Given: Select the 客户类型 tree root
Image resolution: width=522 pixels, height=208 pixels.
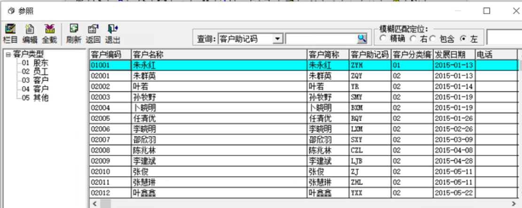Looking at the screenshot, I should click(28, 54).
